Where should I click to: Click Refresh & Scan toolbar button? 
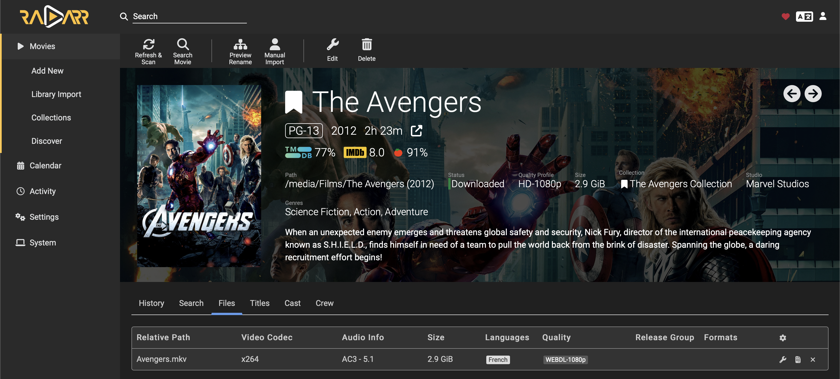[148, 51]
